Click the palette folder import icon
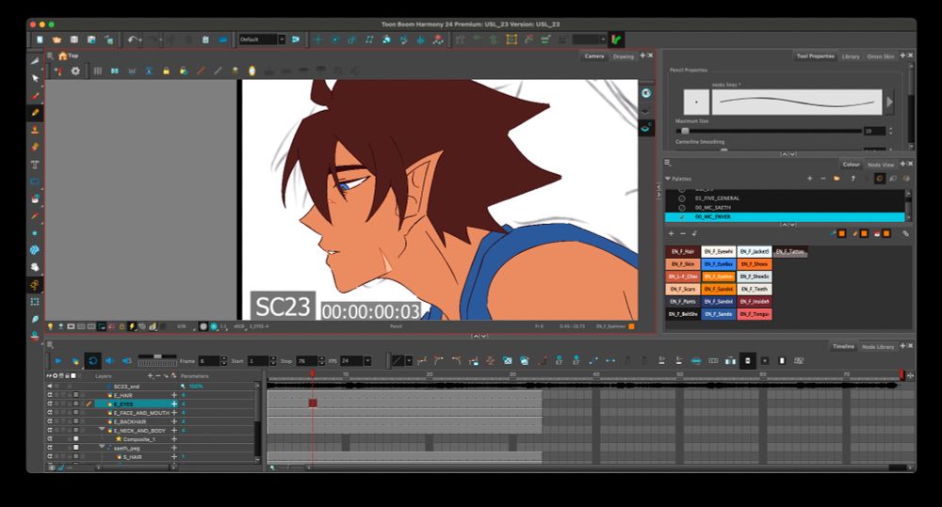Viewport: 942px width, 507px height. pos(836,178)
